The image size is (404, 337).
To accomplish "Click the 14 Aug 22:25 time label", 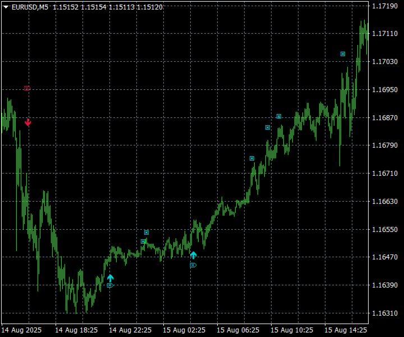I will pyautogui.click(x=130, y=330).
